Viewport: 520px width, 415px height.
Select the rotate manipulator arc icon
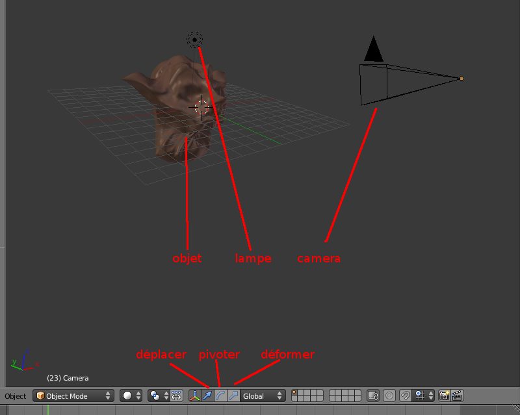220,396
